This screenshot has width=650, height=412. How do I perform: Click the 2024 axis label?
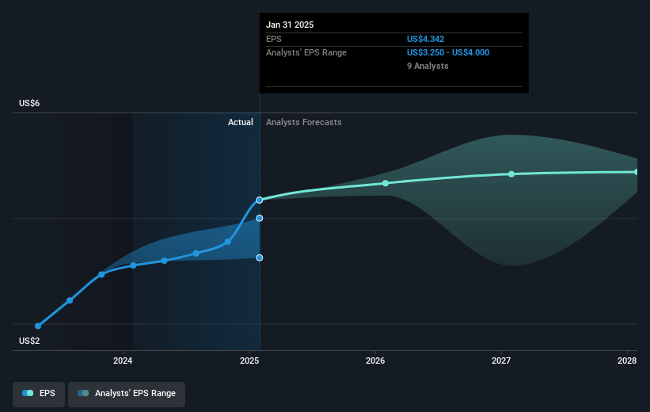click(x=123, y=360)
